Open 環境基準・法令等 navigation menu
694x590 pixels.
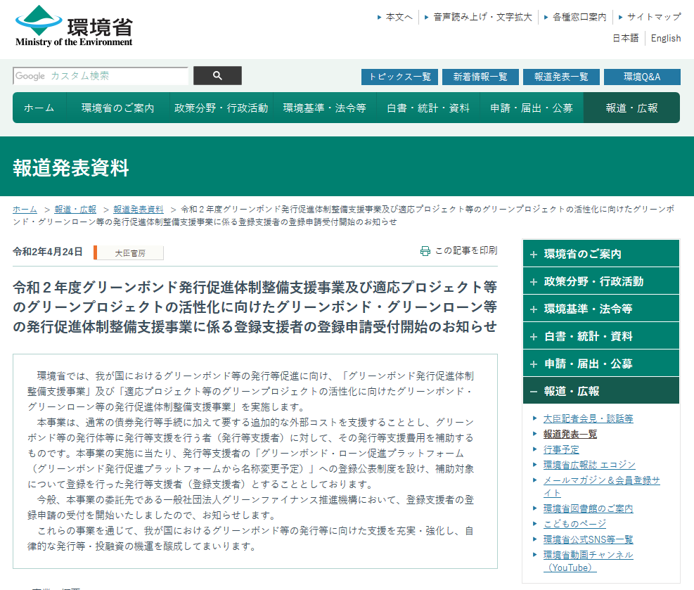coord(324,109)
